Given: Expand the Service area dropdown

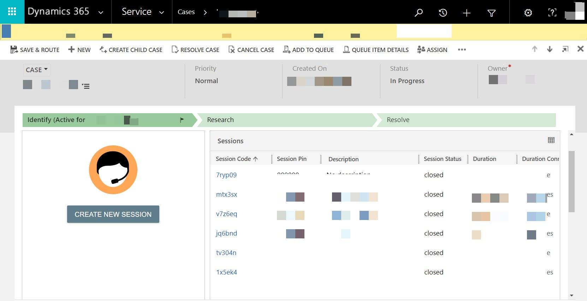Looking at the screenshot, I should point(161,12).
